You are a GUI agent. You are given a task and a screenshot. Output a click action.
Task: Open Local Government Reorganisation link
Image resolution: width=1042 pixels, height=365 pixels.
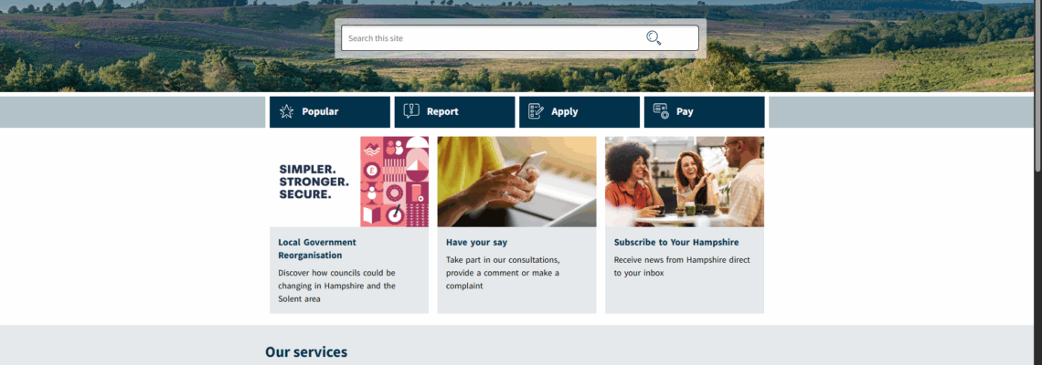point(317,249)
